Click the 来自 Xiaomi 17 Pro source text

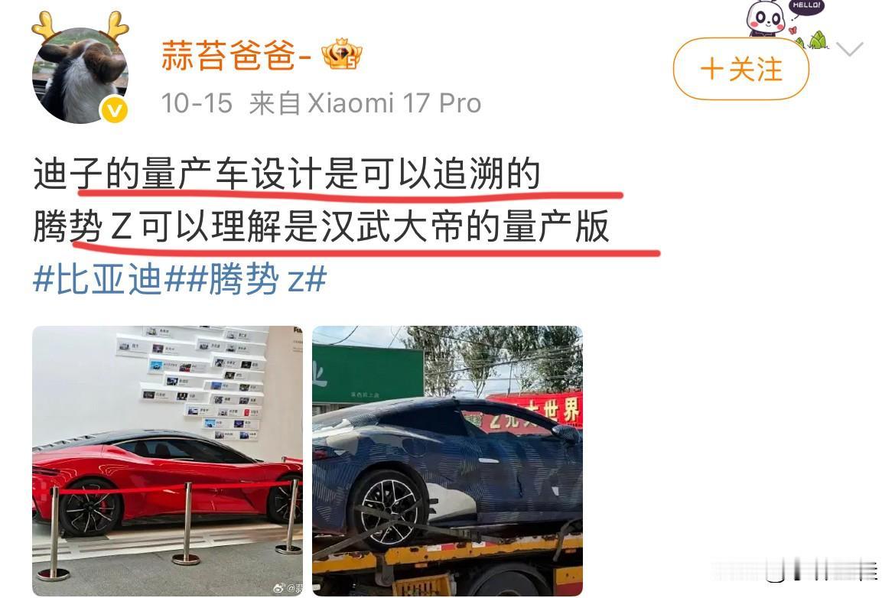coord(366,103)
